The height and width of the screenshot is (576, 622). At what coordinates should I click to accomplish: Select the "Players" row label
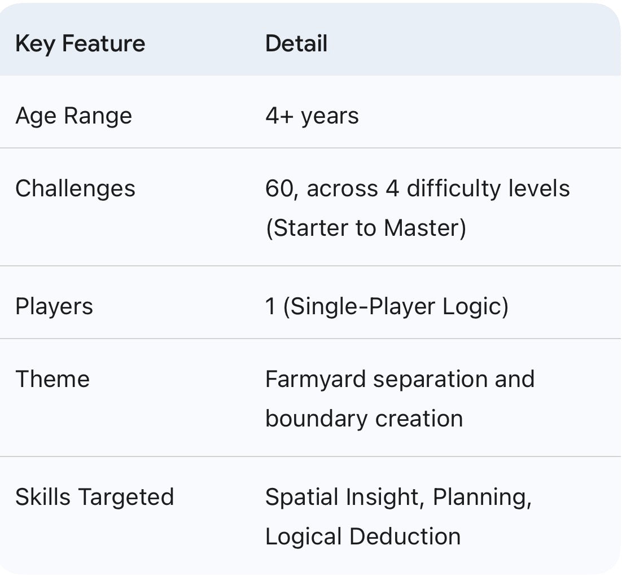pos(54,307)
